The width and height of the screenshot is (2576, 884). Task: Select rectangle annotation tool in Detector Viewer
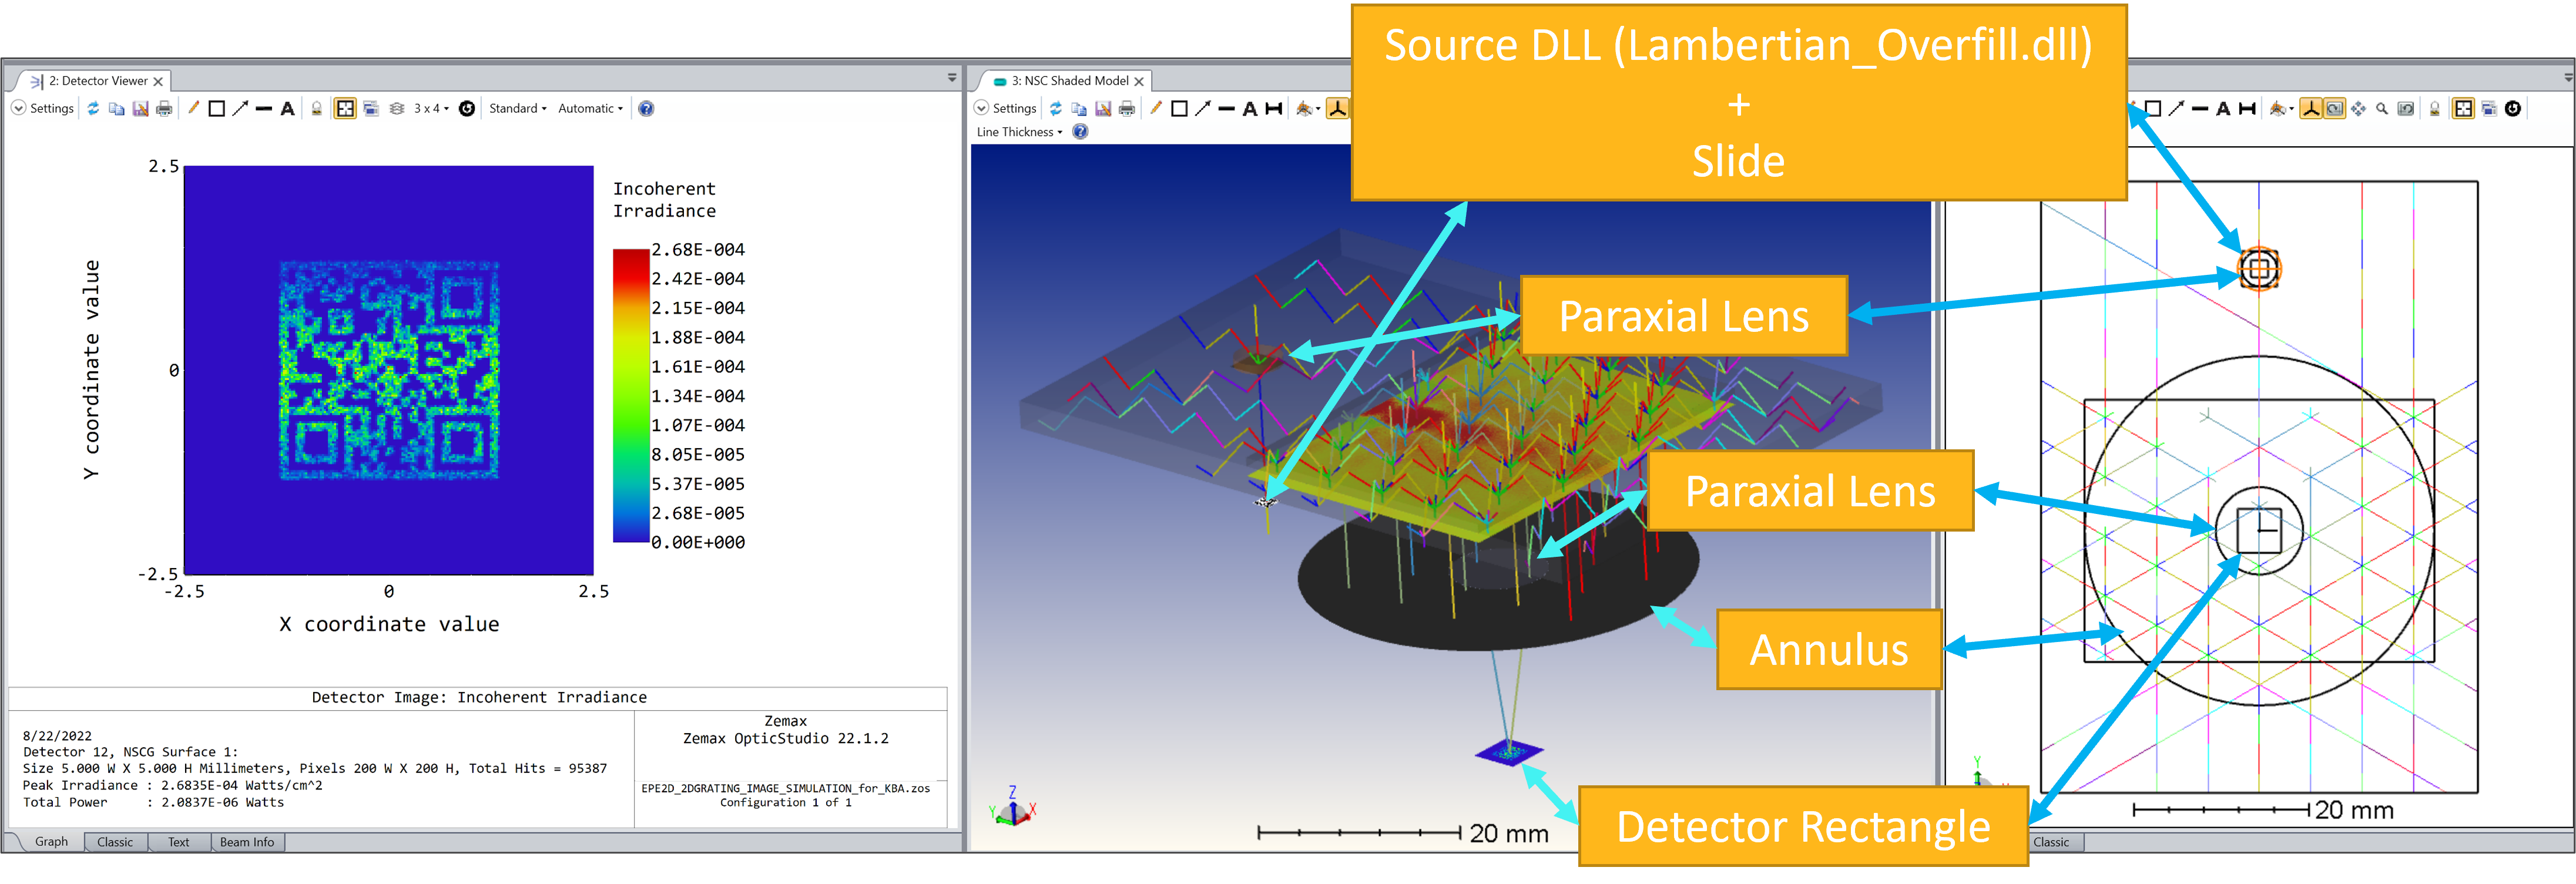(216, 108)
